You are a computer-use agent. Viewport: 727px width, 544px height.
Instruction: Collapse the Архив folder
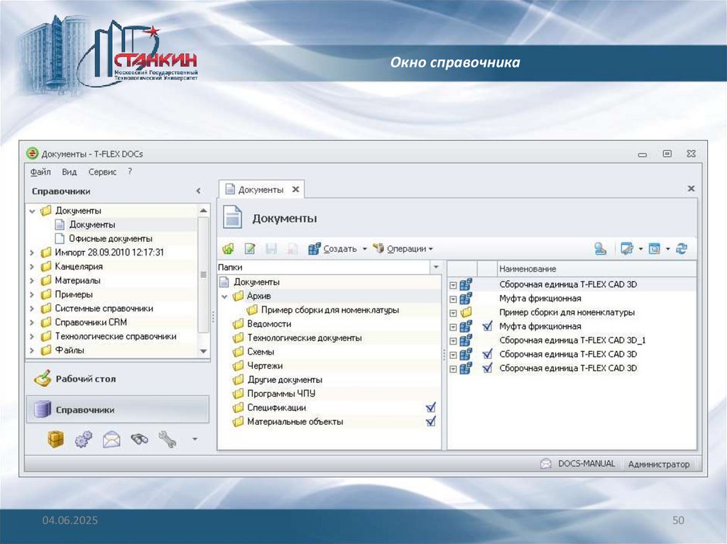(x=224, y=296)
